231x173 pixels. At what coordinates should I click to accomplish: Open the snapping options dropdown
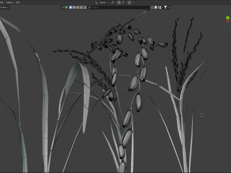coord(124,2)
